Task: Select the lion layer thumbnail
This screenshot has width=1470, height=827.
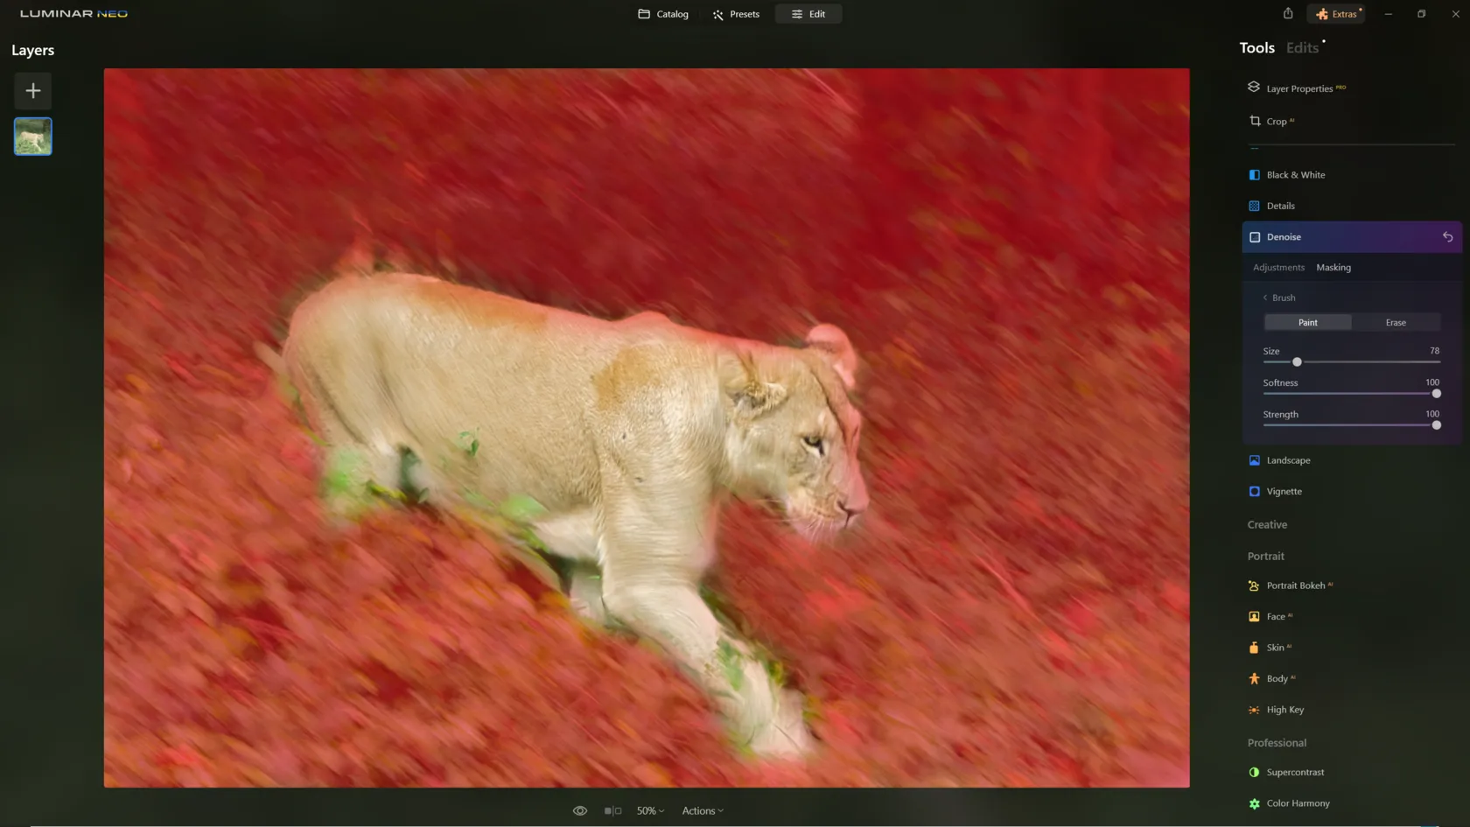Action: pyautogui.click(x=32, y=137)
